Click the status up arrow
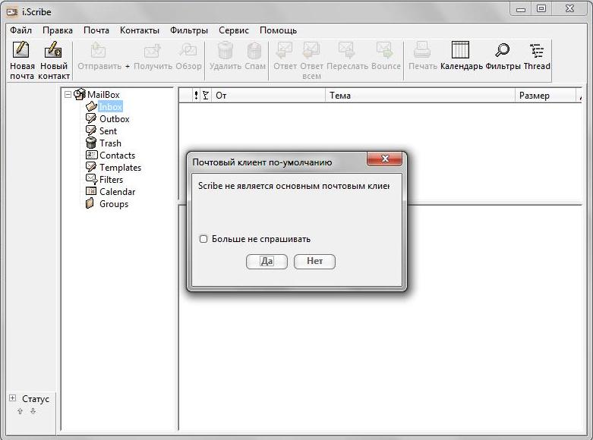The width and height of the screenshot is (593, 440). point(20,411)
